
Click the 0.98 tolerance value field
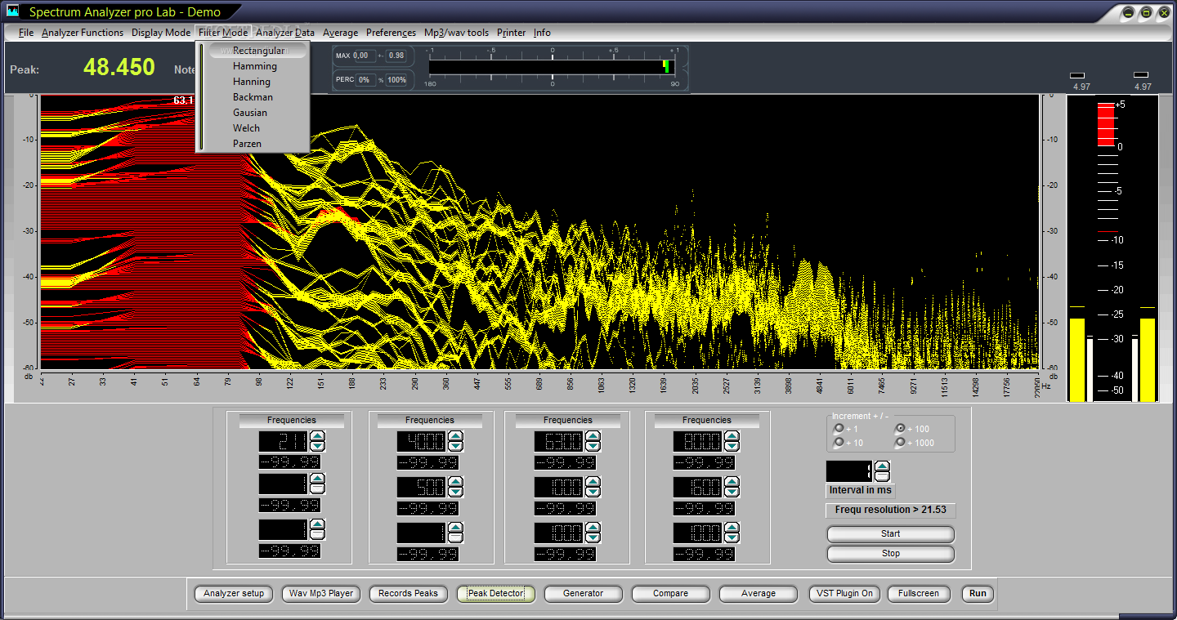pos(396,56)
